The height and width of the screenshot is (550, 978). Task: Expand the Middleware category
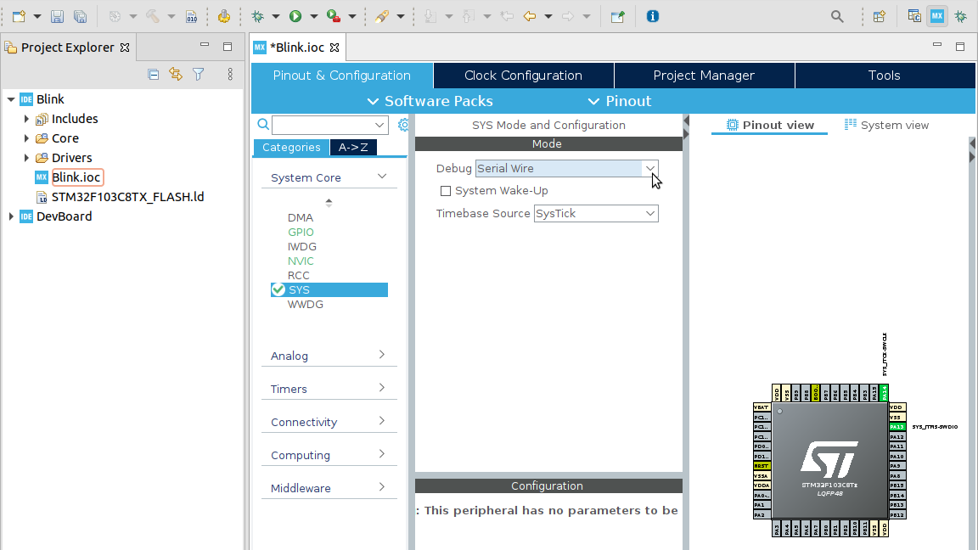[382, 487]
